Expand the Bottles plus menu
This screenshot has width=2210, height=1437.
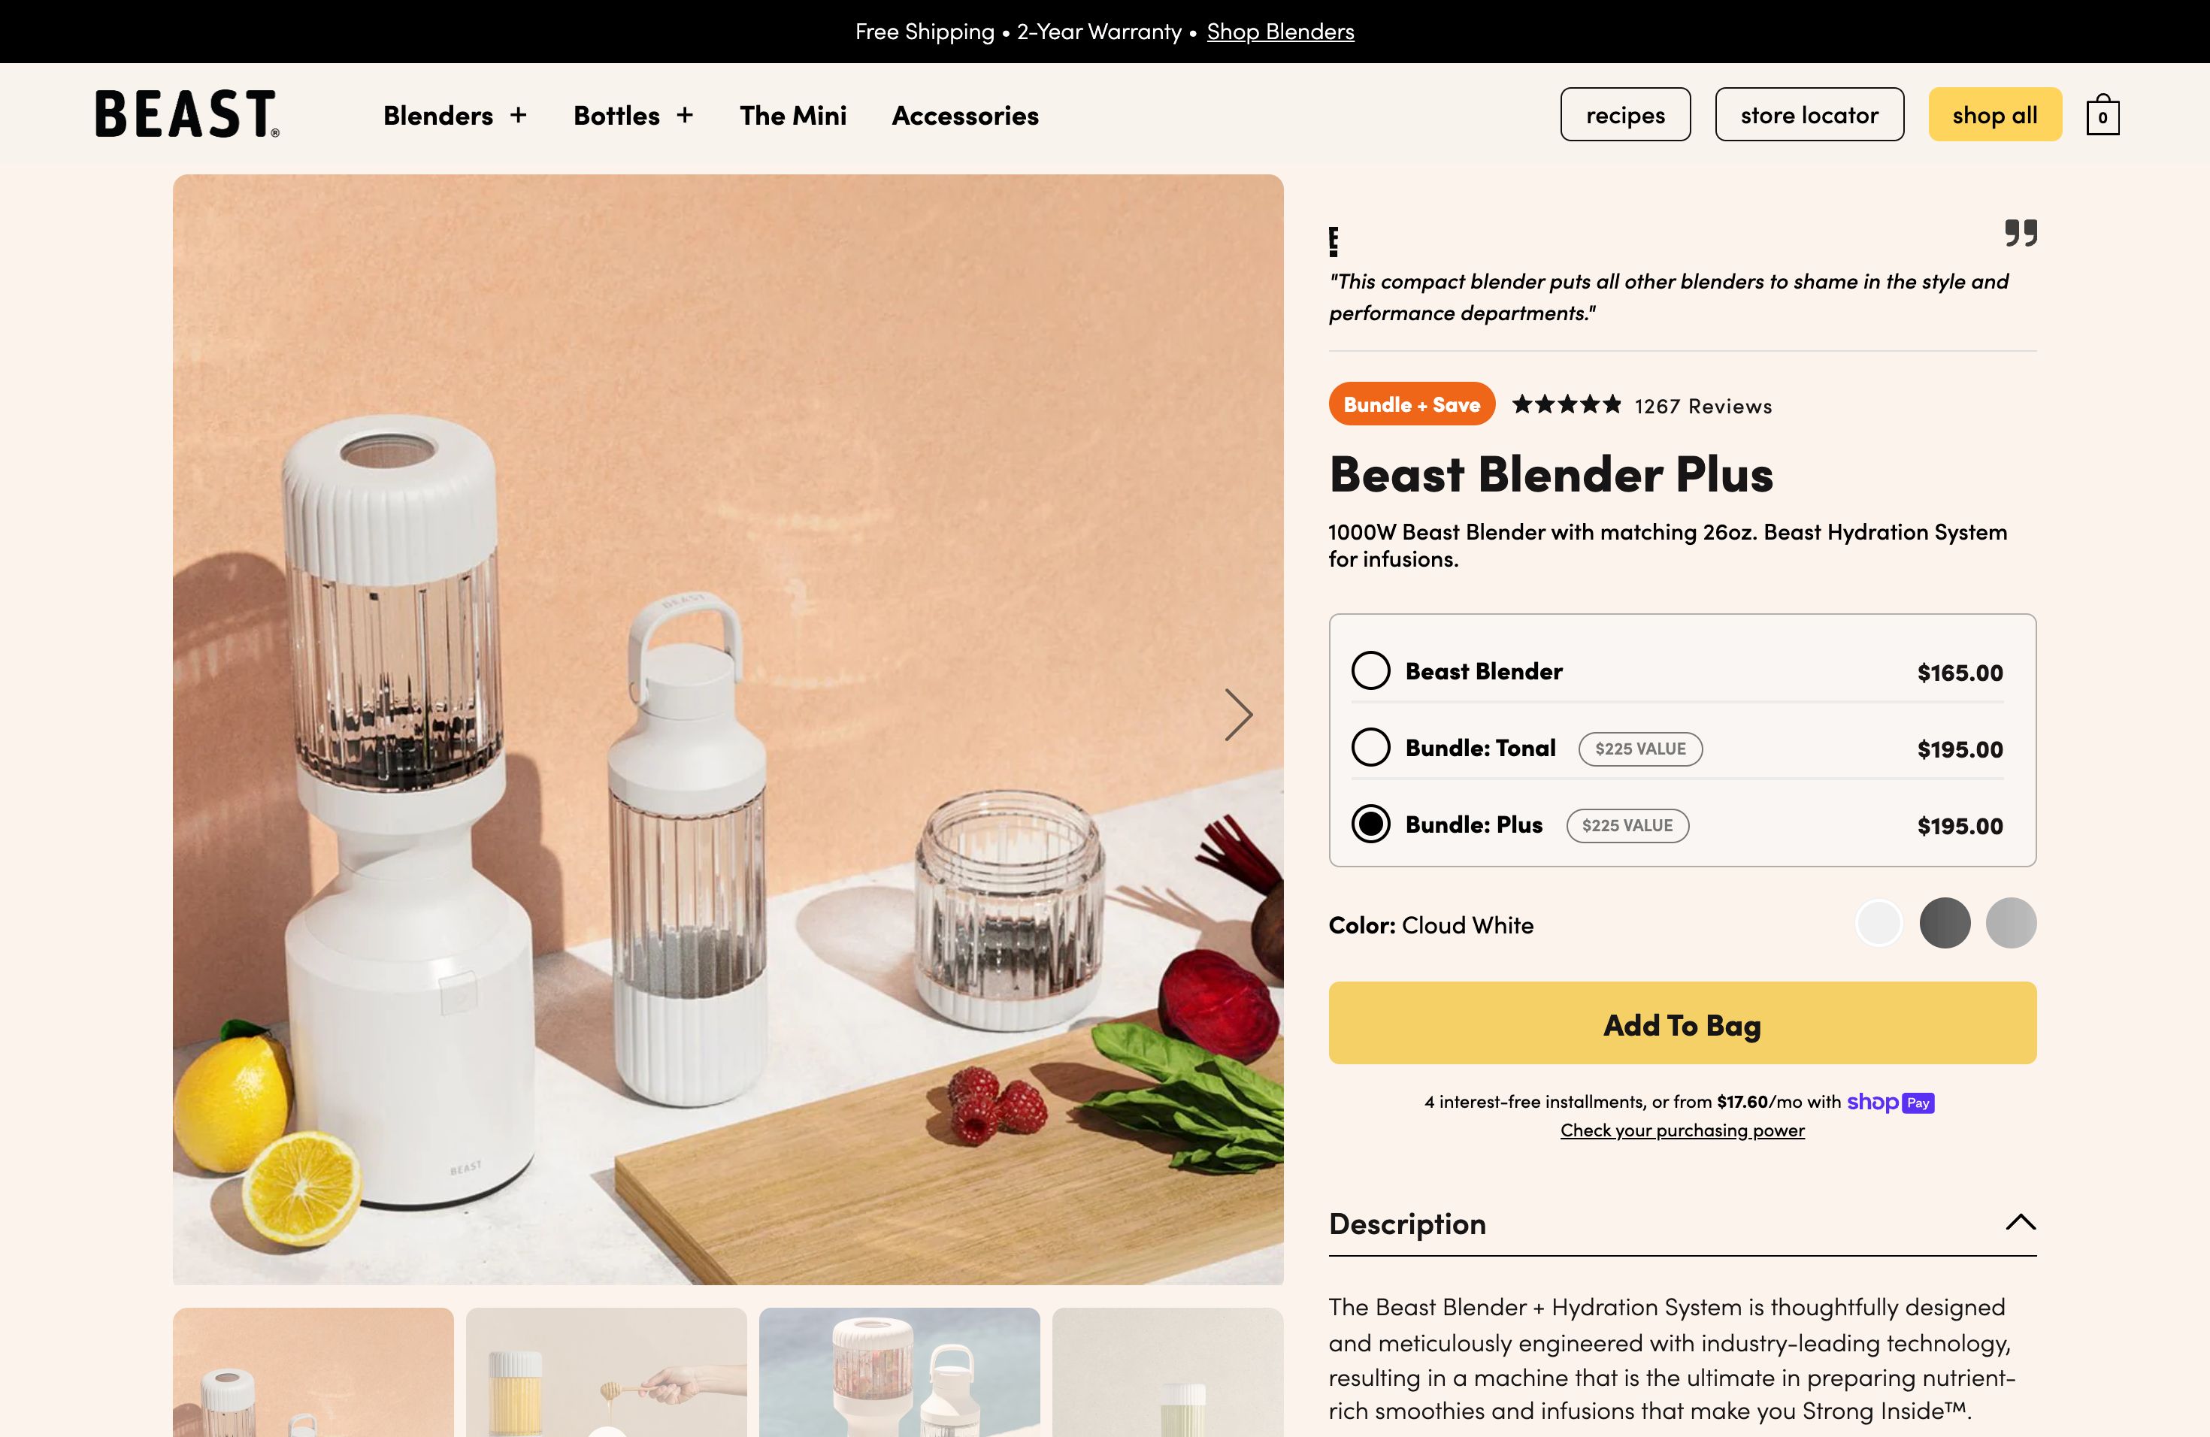tap(684, 115)
